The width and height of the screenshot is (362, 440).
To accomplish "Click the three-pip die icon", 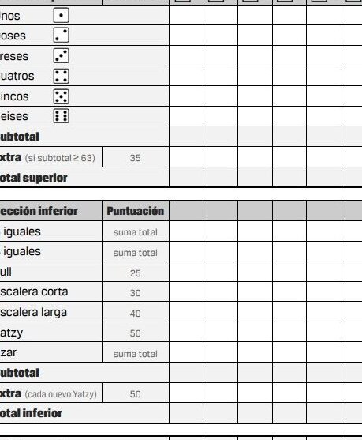I will [61, 56].
